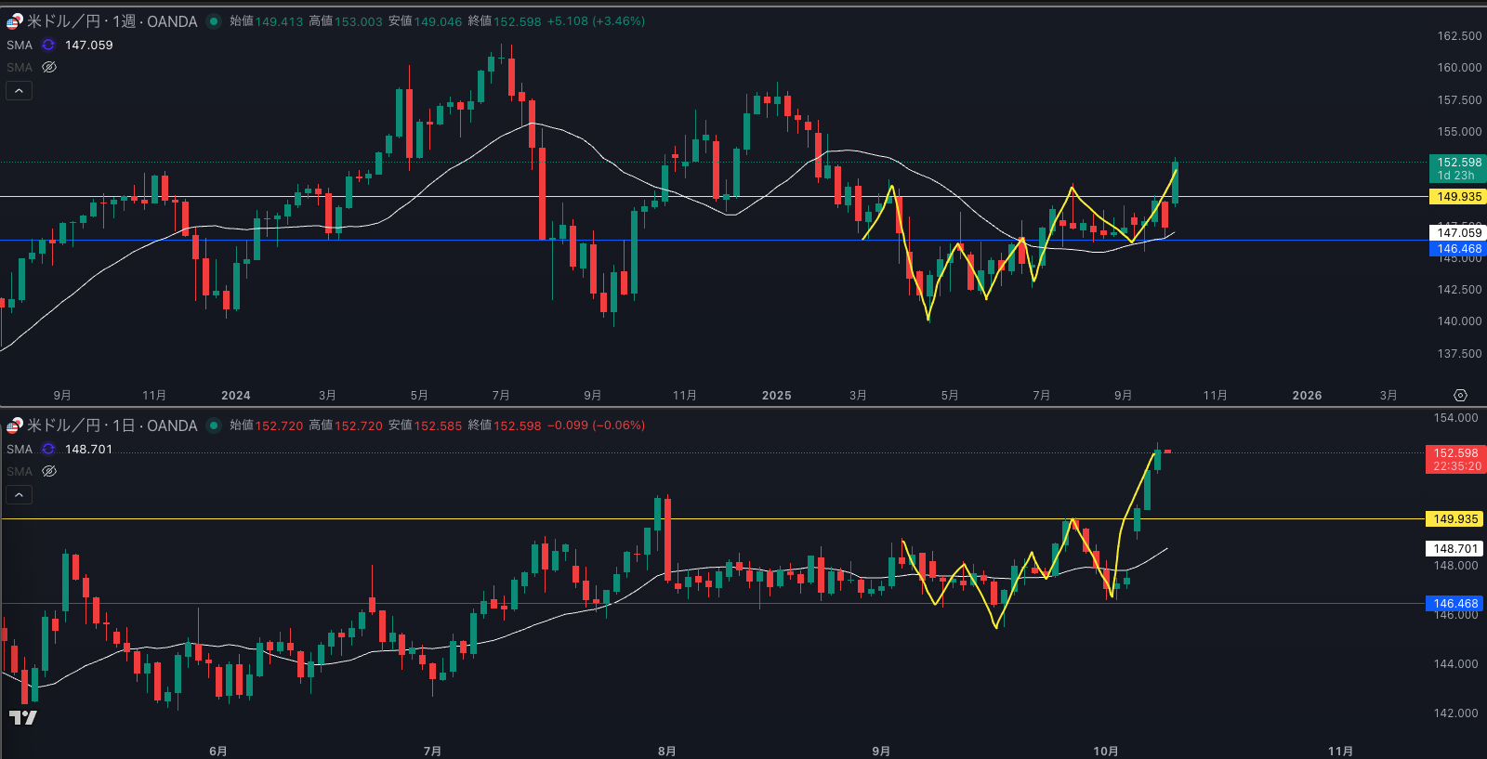Click the USD/JPY flag icon on weekly chart

coord(14,21)
